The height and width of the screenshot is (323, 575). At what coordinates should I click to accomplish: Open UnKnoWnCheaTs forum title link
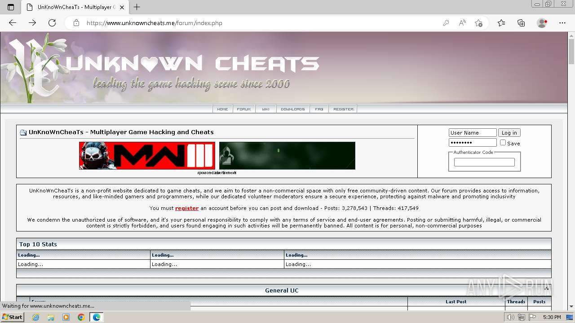[121, 132]
